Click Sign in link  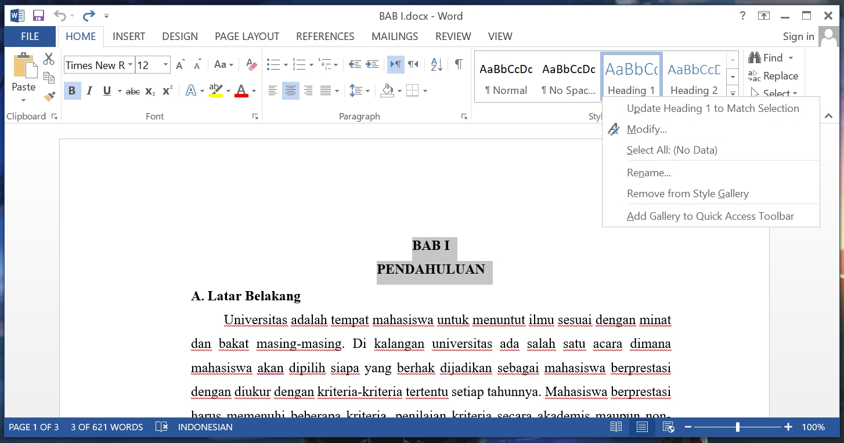[x=798, y=37]
